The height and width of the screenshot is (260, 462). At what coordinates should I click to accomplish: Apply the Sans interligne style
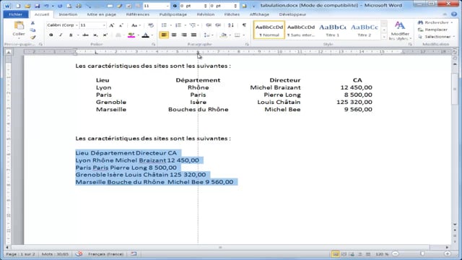click(301, 30)
